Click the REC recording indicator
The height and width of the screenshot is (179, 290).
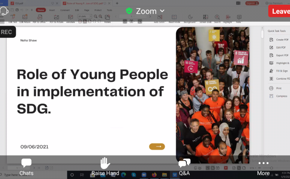pos(7,32)
